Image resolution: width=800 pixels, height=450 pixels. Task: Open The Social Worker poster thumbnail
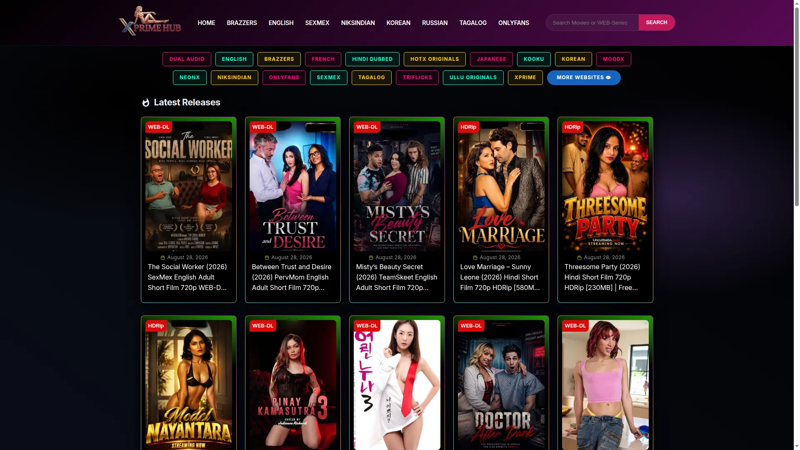(x=189, y=186)
